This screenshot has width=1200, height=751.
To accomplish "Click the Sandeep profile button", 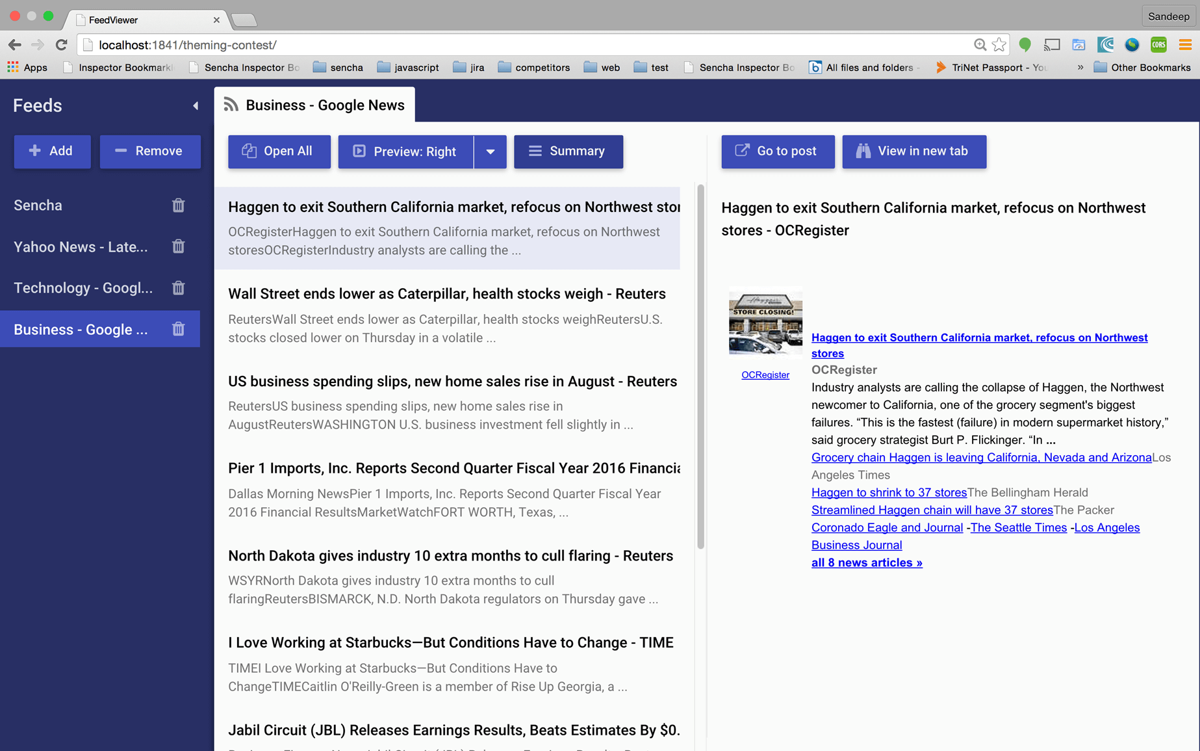I will [x=1169, y=16].
